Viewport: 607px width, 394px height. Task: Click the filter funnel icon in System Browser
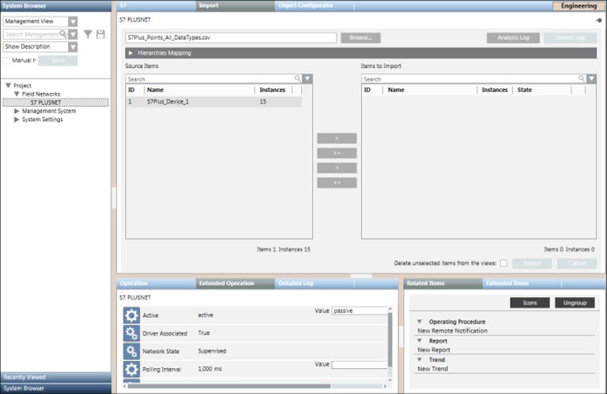[87, 35]
